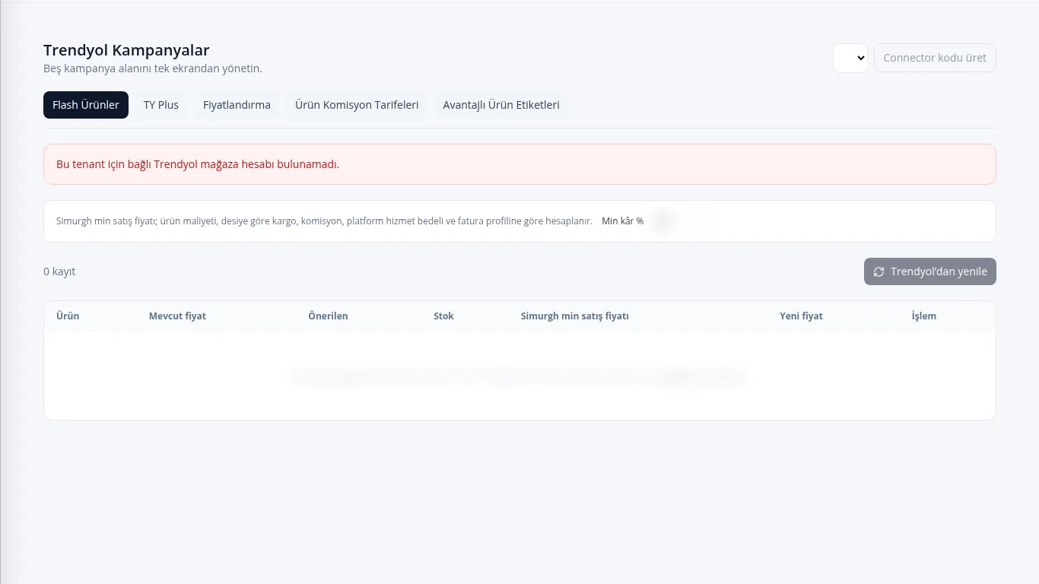Switch to the TY Plus tab
The image size is (1039, 584).
[x=161, y=105]
